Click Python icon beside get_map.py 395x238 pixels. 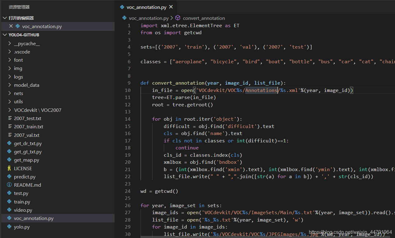tap(9, 160)
